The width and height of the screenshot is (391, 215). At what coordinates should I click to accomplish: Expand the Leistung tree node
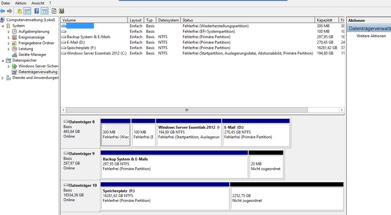(9, 49)
